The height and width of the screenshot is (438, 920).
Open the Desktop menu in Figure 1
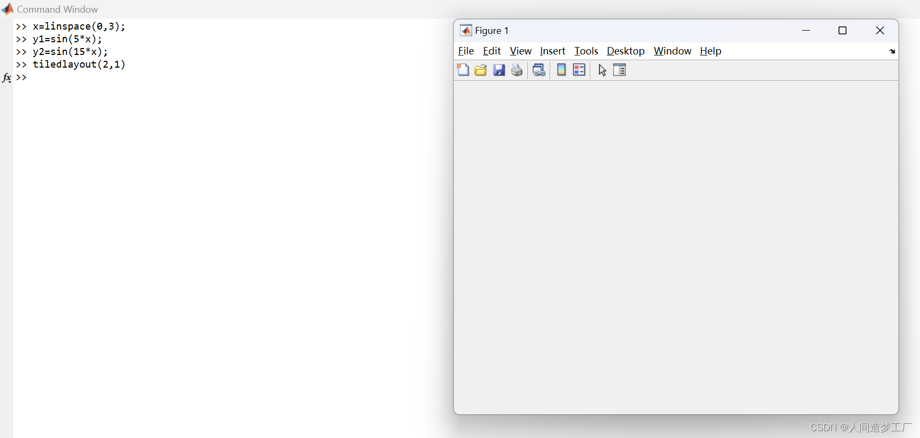coord(626,51)
